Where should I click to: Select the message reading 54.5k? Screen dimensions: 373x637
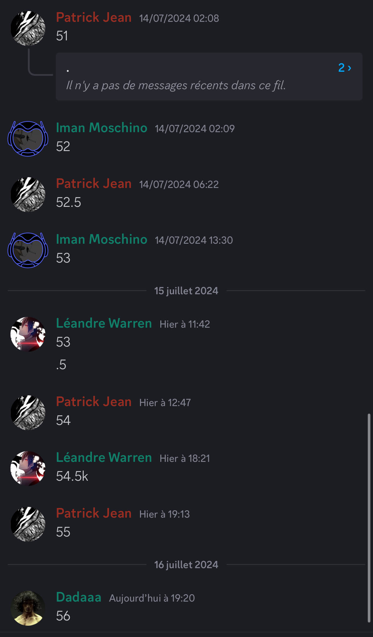(x=72, y=476)
